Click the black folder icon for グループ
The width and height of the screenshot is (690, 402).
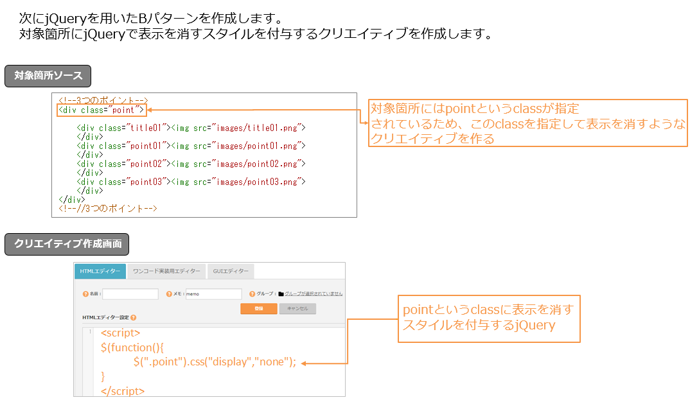(281, 294)
